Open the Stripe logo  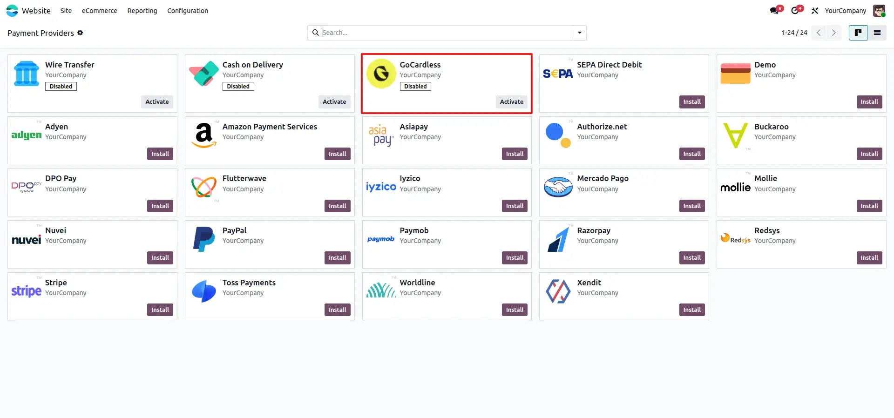tap(27, 291)
